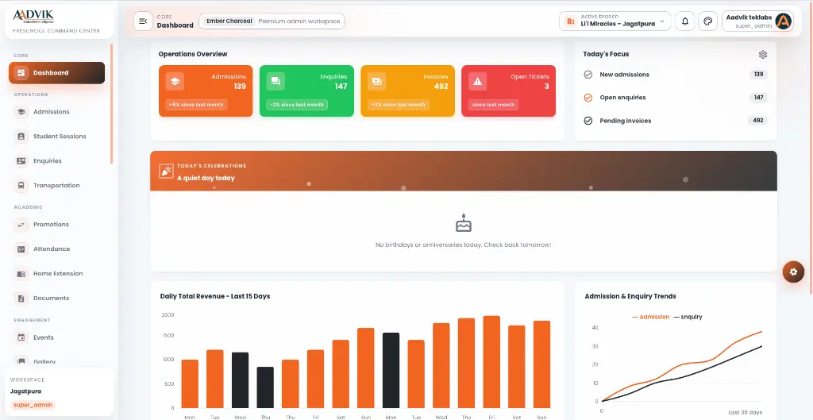Click the dark Mon revenue bar
813x420 pixels.
click(391, 370)
